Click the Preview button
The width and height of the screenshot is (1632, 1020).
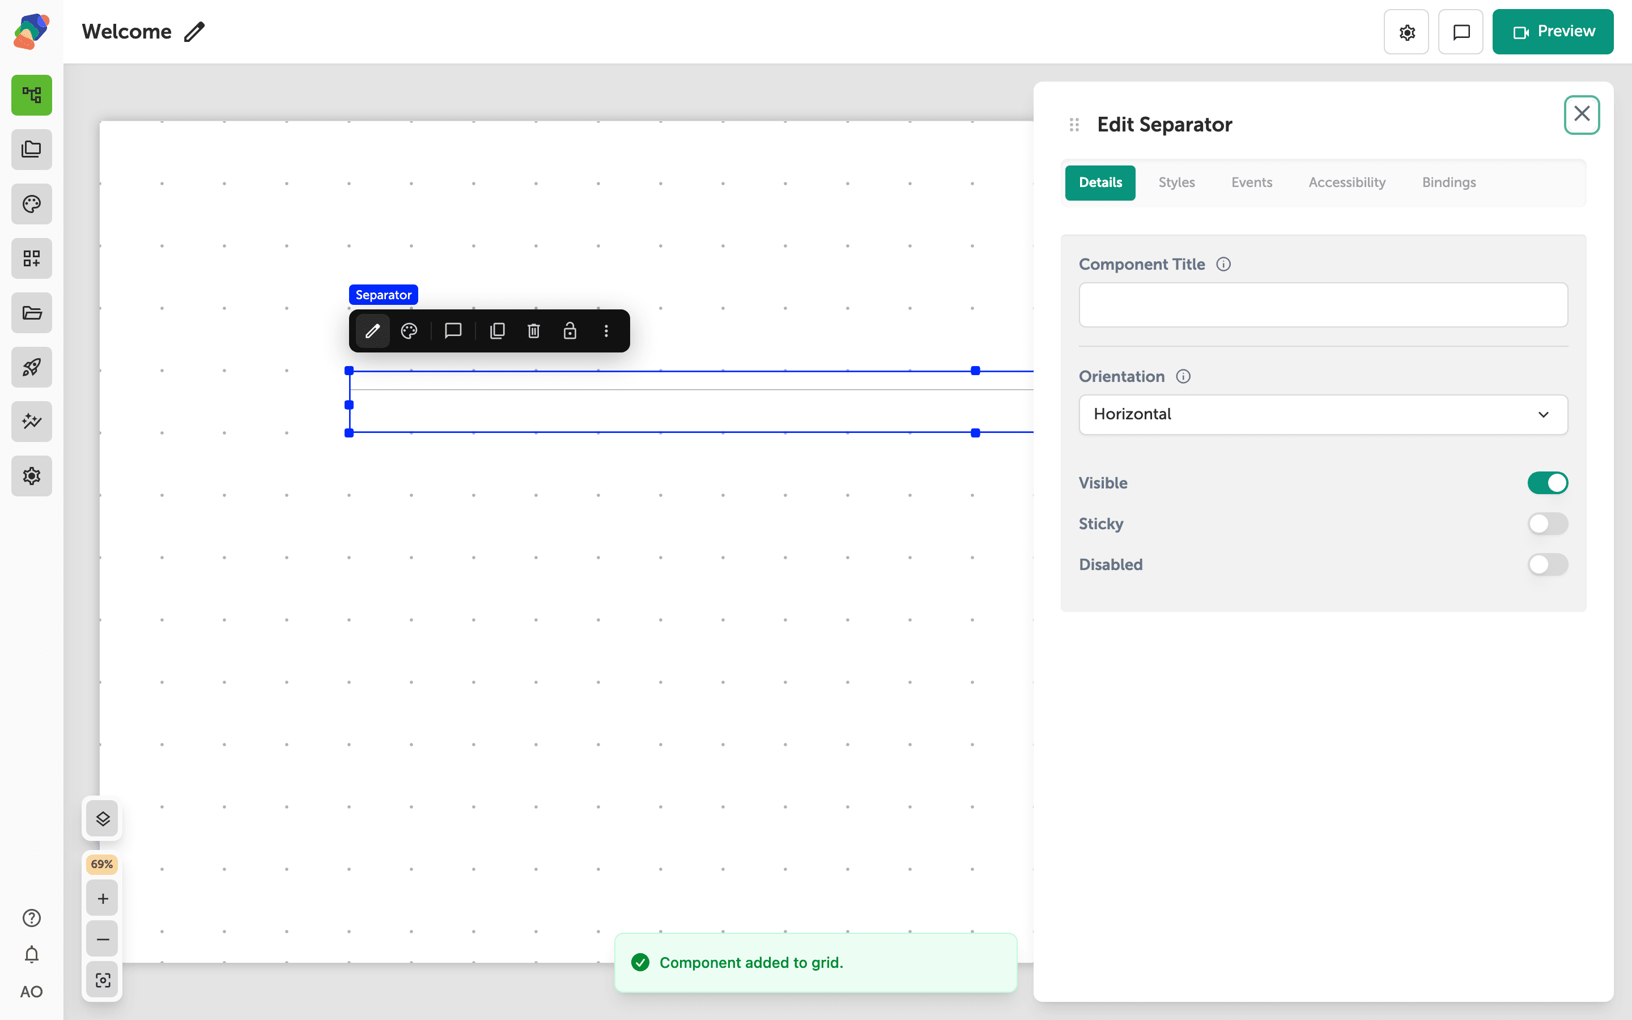click(x=1553, y=32)
